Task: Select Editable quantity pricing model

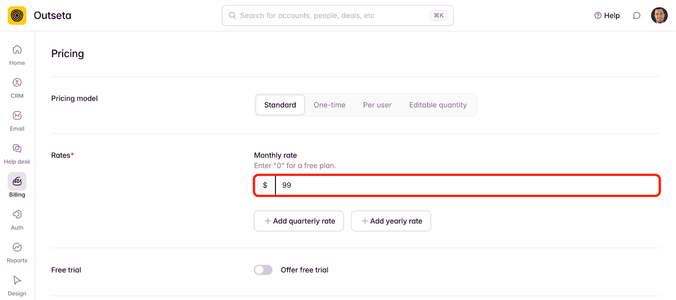Action: point(438,105)
